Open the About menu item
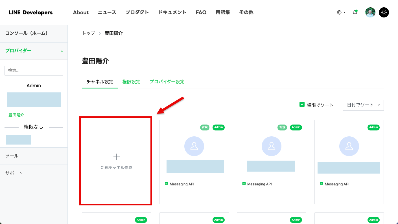Image resolution: width=398 pixels, height=224 pixels. pyautogui.click(x=81, y=12)
